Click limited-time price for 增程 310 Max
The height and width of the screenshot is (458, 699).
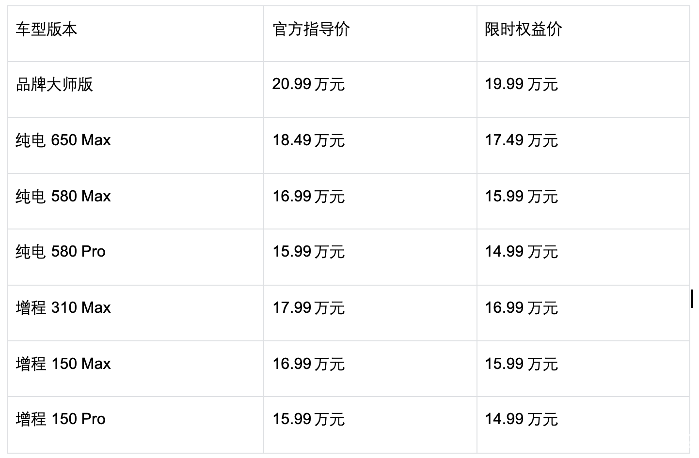pyautogui.click(x=521, y=308)
